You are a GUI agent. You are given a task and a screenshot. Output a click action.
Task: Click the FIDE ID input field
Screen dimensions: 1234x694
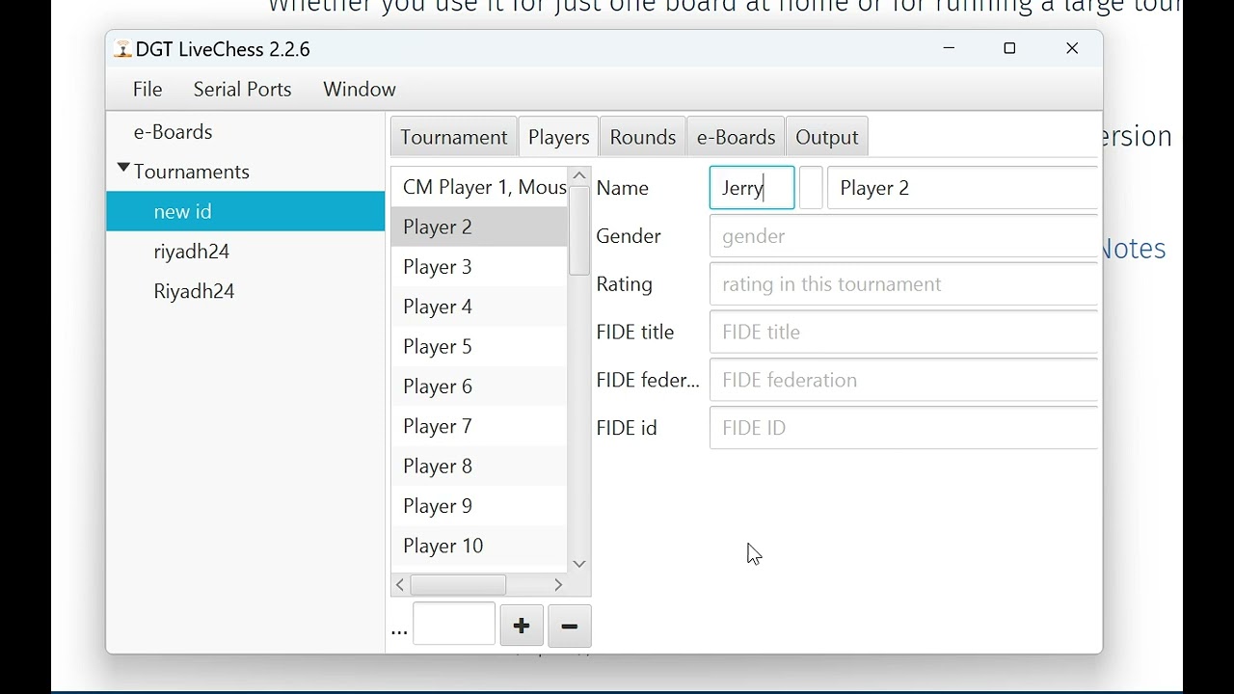pyautogui.click(x=903, y=428)
